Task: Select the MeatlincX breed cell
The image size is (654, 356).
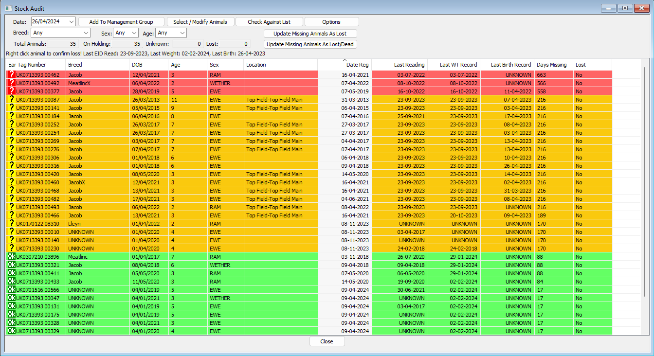Action: pos(97,83)
